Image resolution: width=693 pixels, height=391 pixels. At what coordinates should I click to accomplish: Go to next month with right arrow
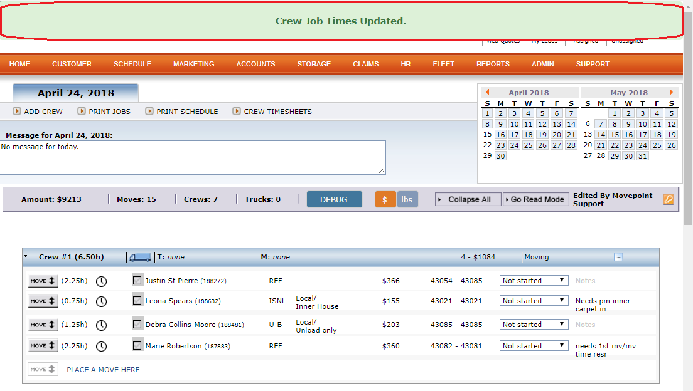tap(671, 92)
